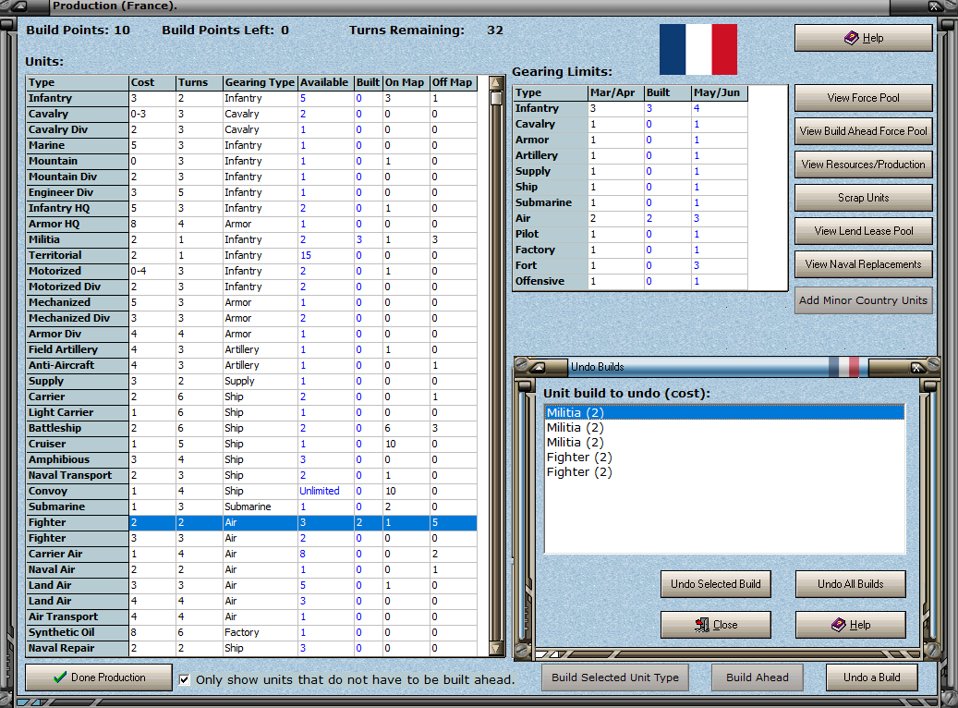This screenshot has height=708, width=958.
Task: Open the View Lend Lease Pool
Action: pyautogui.click(x=863, y=230)
